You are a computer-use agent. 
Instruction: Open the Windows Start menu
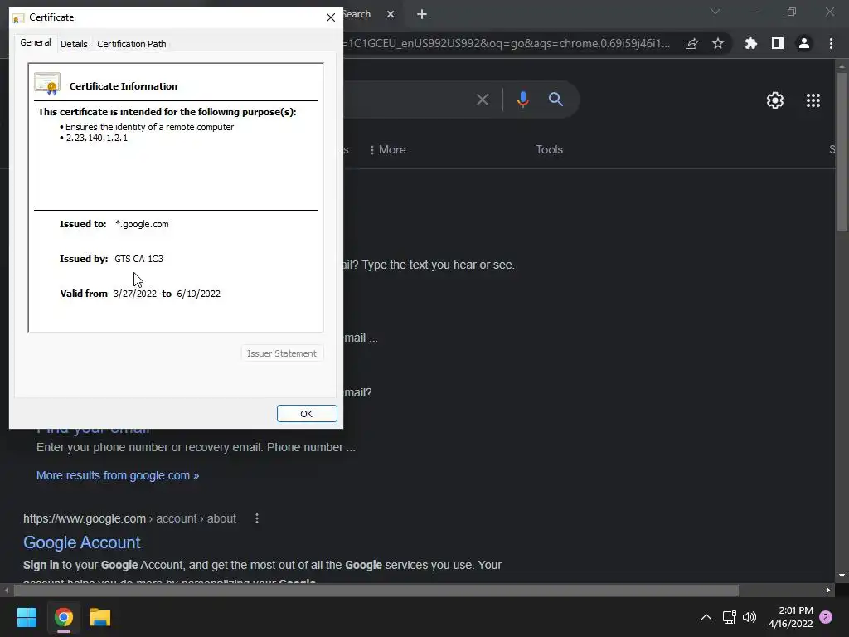[x=27, y=617]
